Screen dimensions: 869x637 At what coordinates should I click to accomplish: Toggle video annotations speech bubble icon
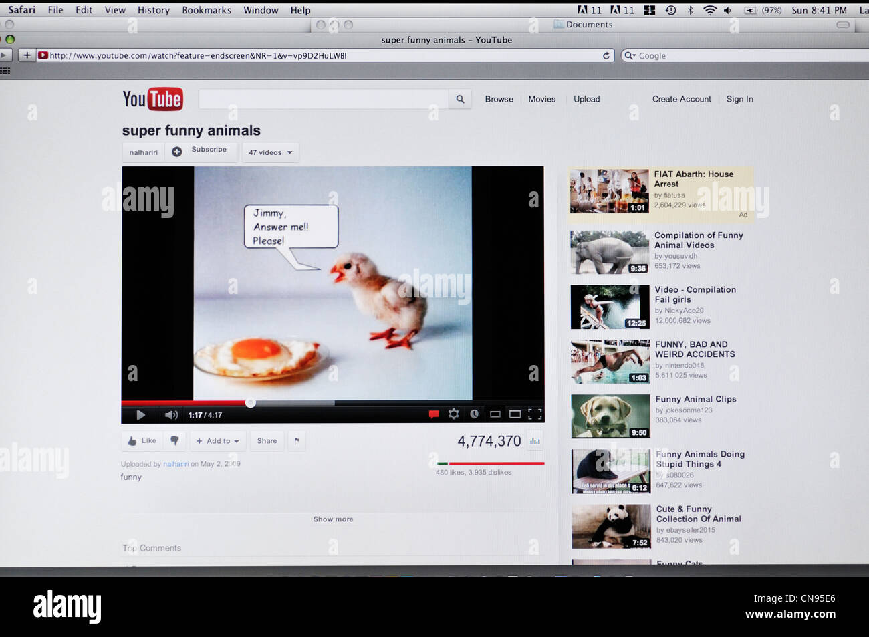tap(433, 414)
